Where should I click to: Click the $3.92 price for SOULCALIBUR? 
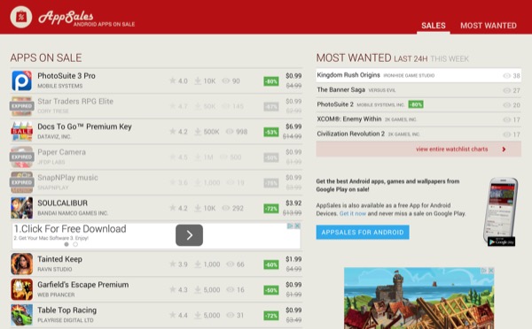(293, 203)
